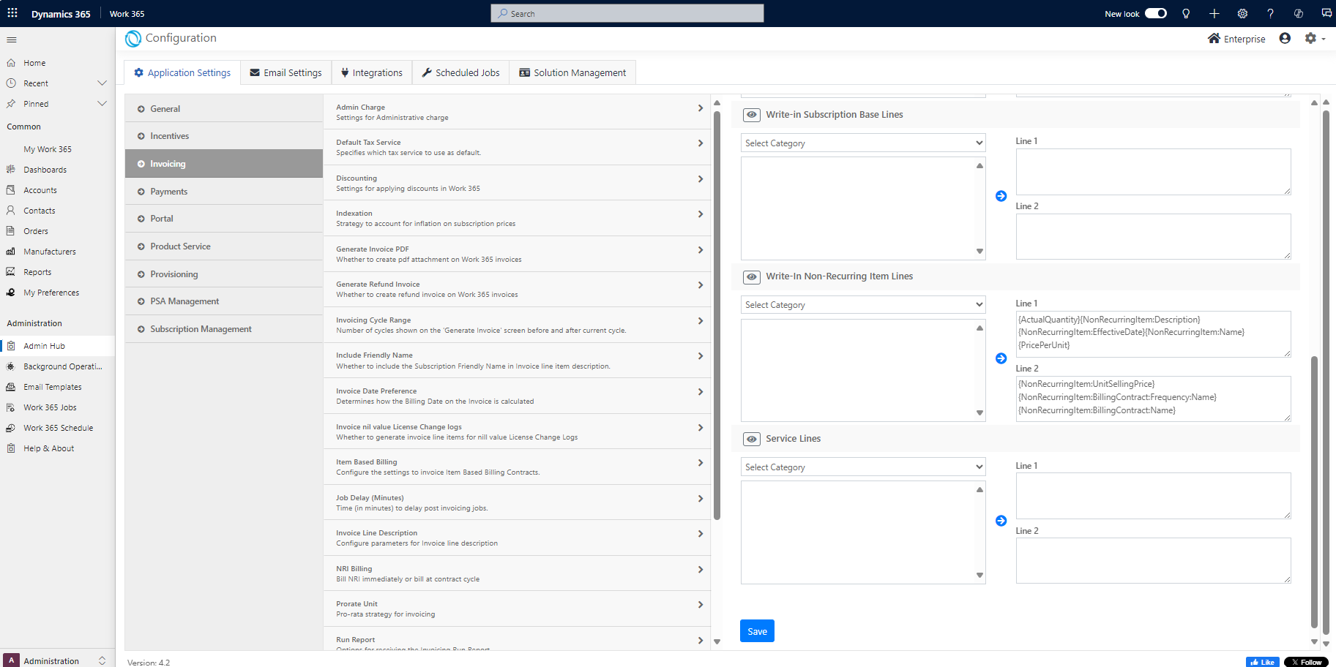Click the arrow button for Non-Recurring Item Lines
The width and height of the screenshot is (1336, 667).
point(1001,358)
